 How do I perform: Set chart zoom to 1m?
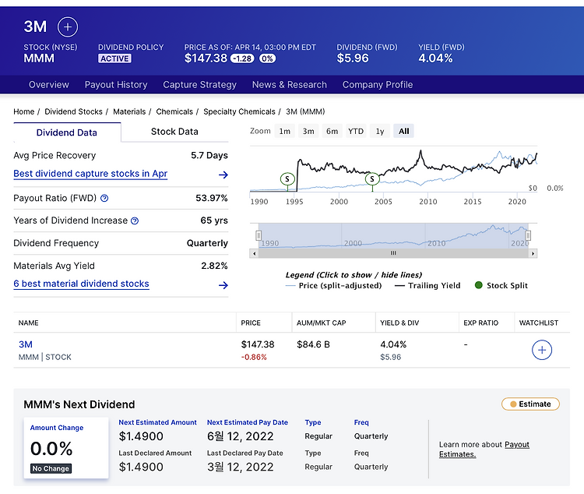284,131
